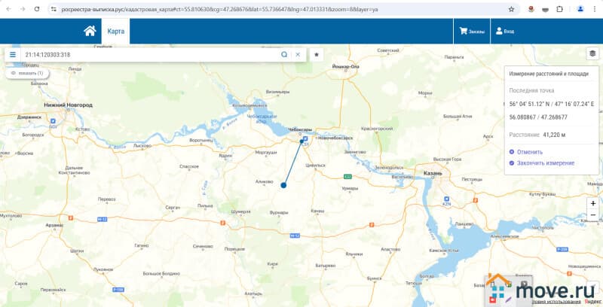Select the distance value 41,220 м
603x307 pixels.
pyautogui.click(x=554, y=135)
